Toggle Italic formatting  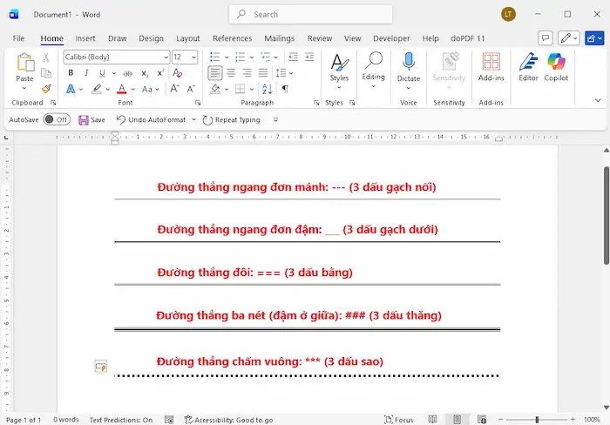click(x=85, y=73)
